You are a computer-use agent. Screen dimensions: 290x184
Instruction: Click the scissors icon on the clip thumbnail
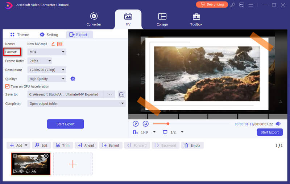click(34, 171)
